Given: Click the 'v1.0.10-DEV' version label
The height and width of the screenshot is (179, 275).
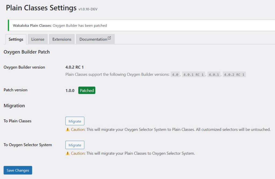Looking at the screenshot, I should [x=88, y=9].
